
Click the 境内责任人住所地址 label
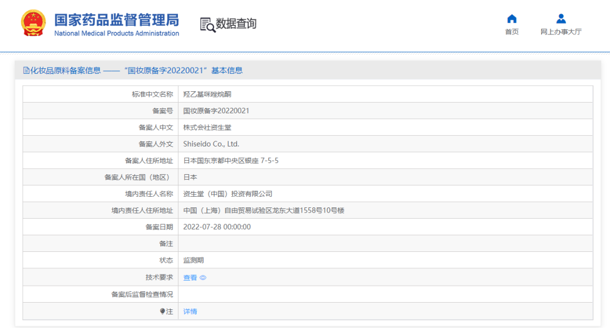pyautogui.click(x=142, y=210)
